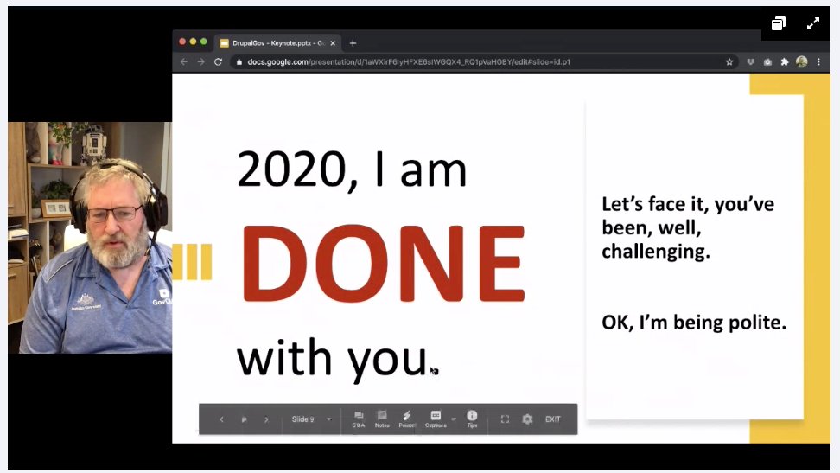Open the Slide 9 selector dropdown
Image resolution: width=840 pixels, height=473 pixels.
point(311,419)
